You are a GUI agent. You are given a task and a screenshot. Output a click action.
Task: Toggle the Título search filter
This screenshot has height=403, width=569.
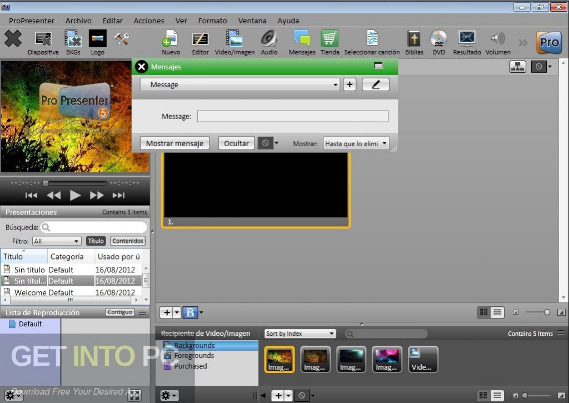coord(96,241)
